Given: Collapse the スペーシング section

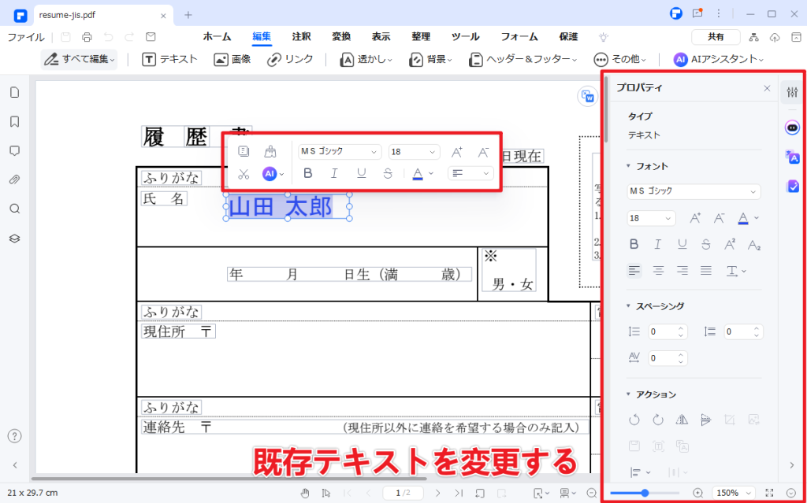Looking at the screenshot, I should coord(629,306).
